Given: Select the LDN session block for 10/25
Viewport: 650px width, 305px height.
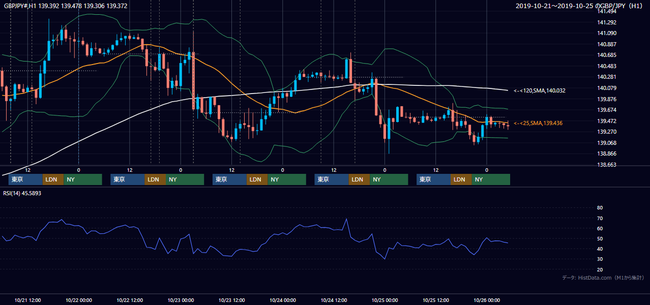Looking at the screenshot, I should click(x=461, y=179).
